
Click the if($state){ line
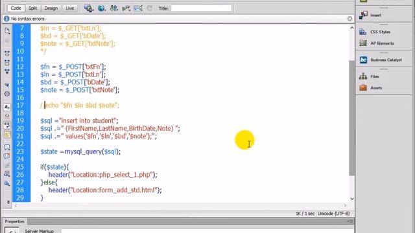click(54, 167)
